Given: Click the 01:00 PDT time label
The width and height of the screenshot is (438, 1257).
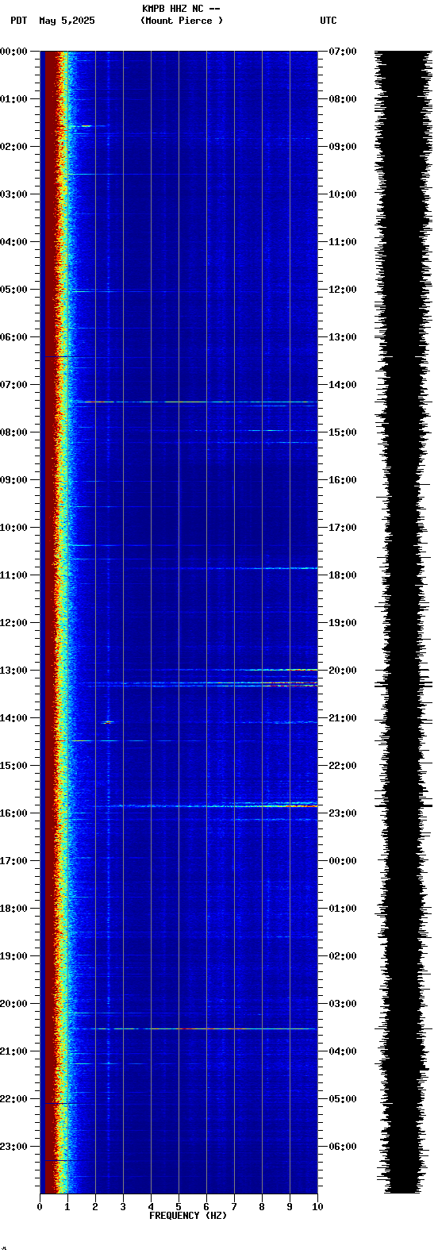Looking at the screenshot, I should click(x=13, y=99).
